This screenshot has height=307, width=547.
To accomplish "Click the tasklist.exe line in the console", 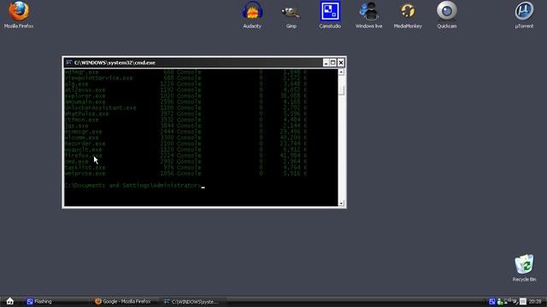I will (185, 167).
